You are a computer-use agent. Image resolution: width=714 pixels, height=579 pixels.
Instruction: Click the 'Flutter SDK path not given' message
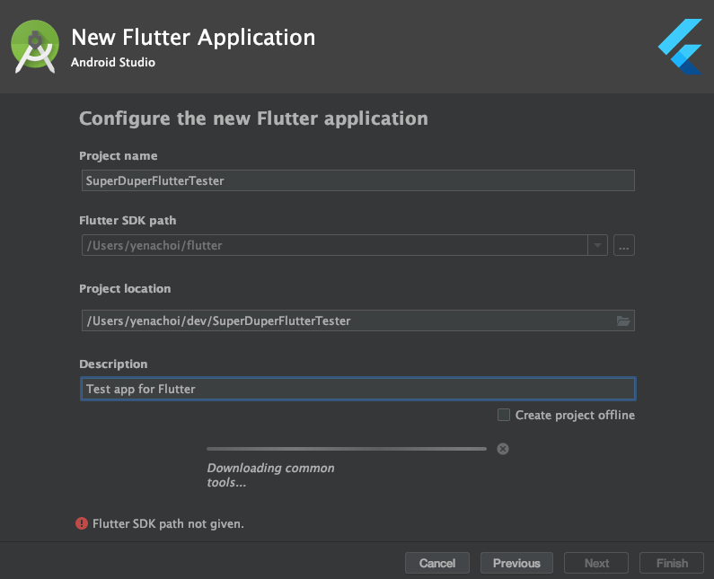169,523
